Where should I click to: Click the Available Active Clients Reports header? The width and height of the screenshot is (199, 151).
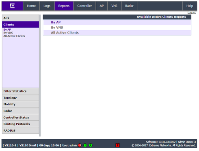coord(117,17)
